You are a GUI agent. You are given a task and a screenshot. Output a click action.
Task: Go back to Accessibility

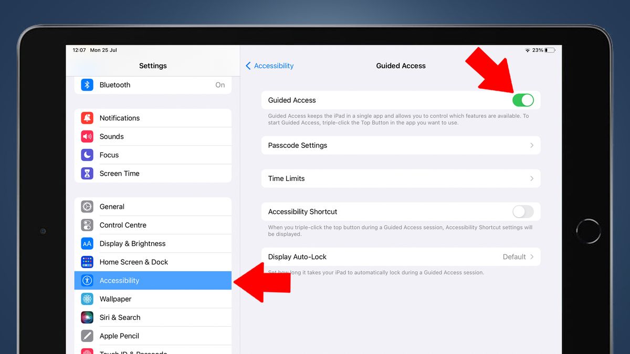pos(269,66)
